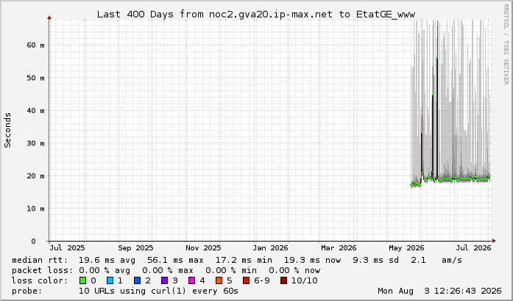Click the 'packet loss:' label

tap(42, 270)
